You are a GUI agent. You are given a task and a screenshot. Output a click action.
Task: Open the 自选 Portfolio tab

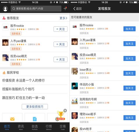coord(35,127)
